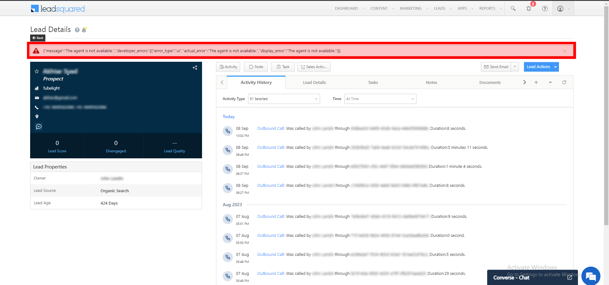Refresh the activity tabs panel
The width and height of the screenshot is (609, 285).
click(564, 82)
